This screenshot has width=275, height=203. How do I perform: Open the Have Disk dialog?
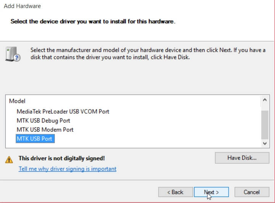click(x=242, y=158)
